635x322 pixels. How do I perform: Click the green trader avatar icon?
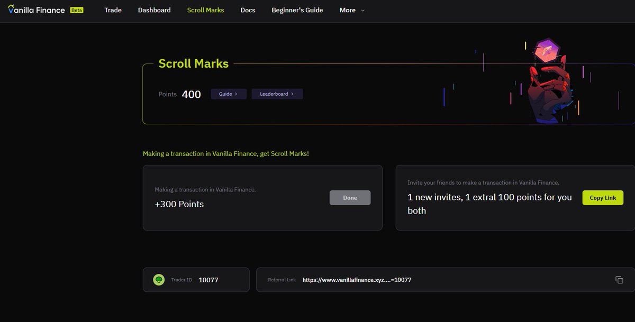pos(159,280)
